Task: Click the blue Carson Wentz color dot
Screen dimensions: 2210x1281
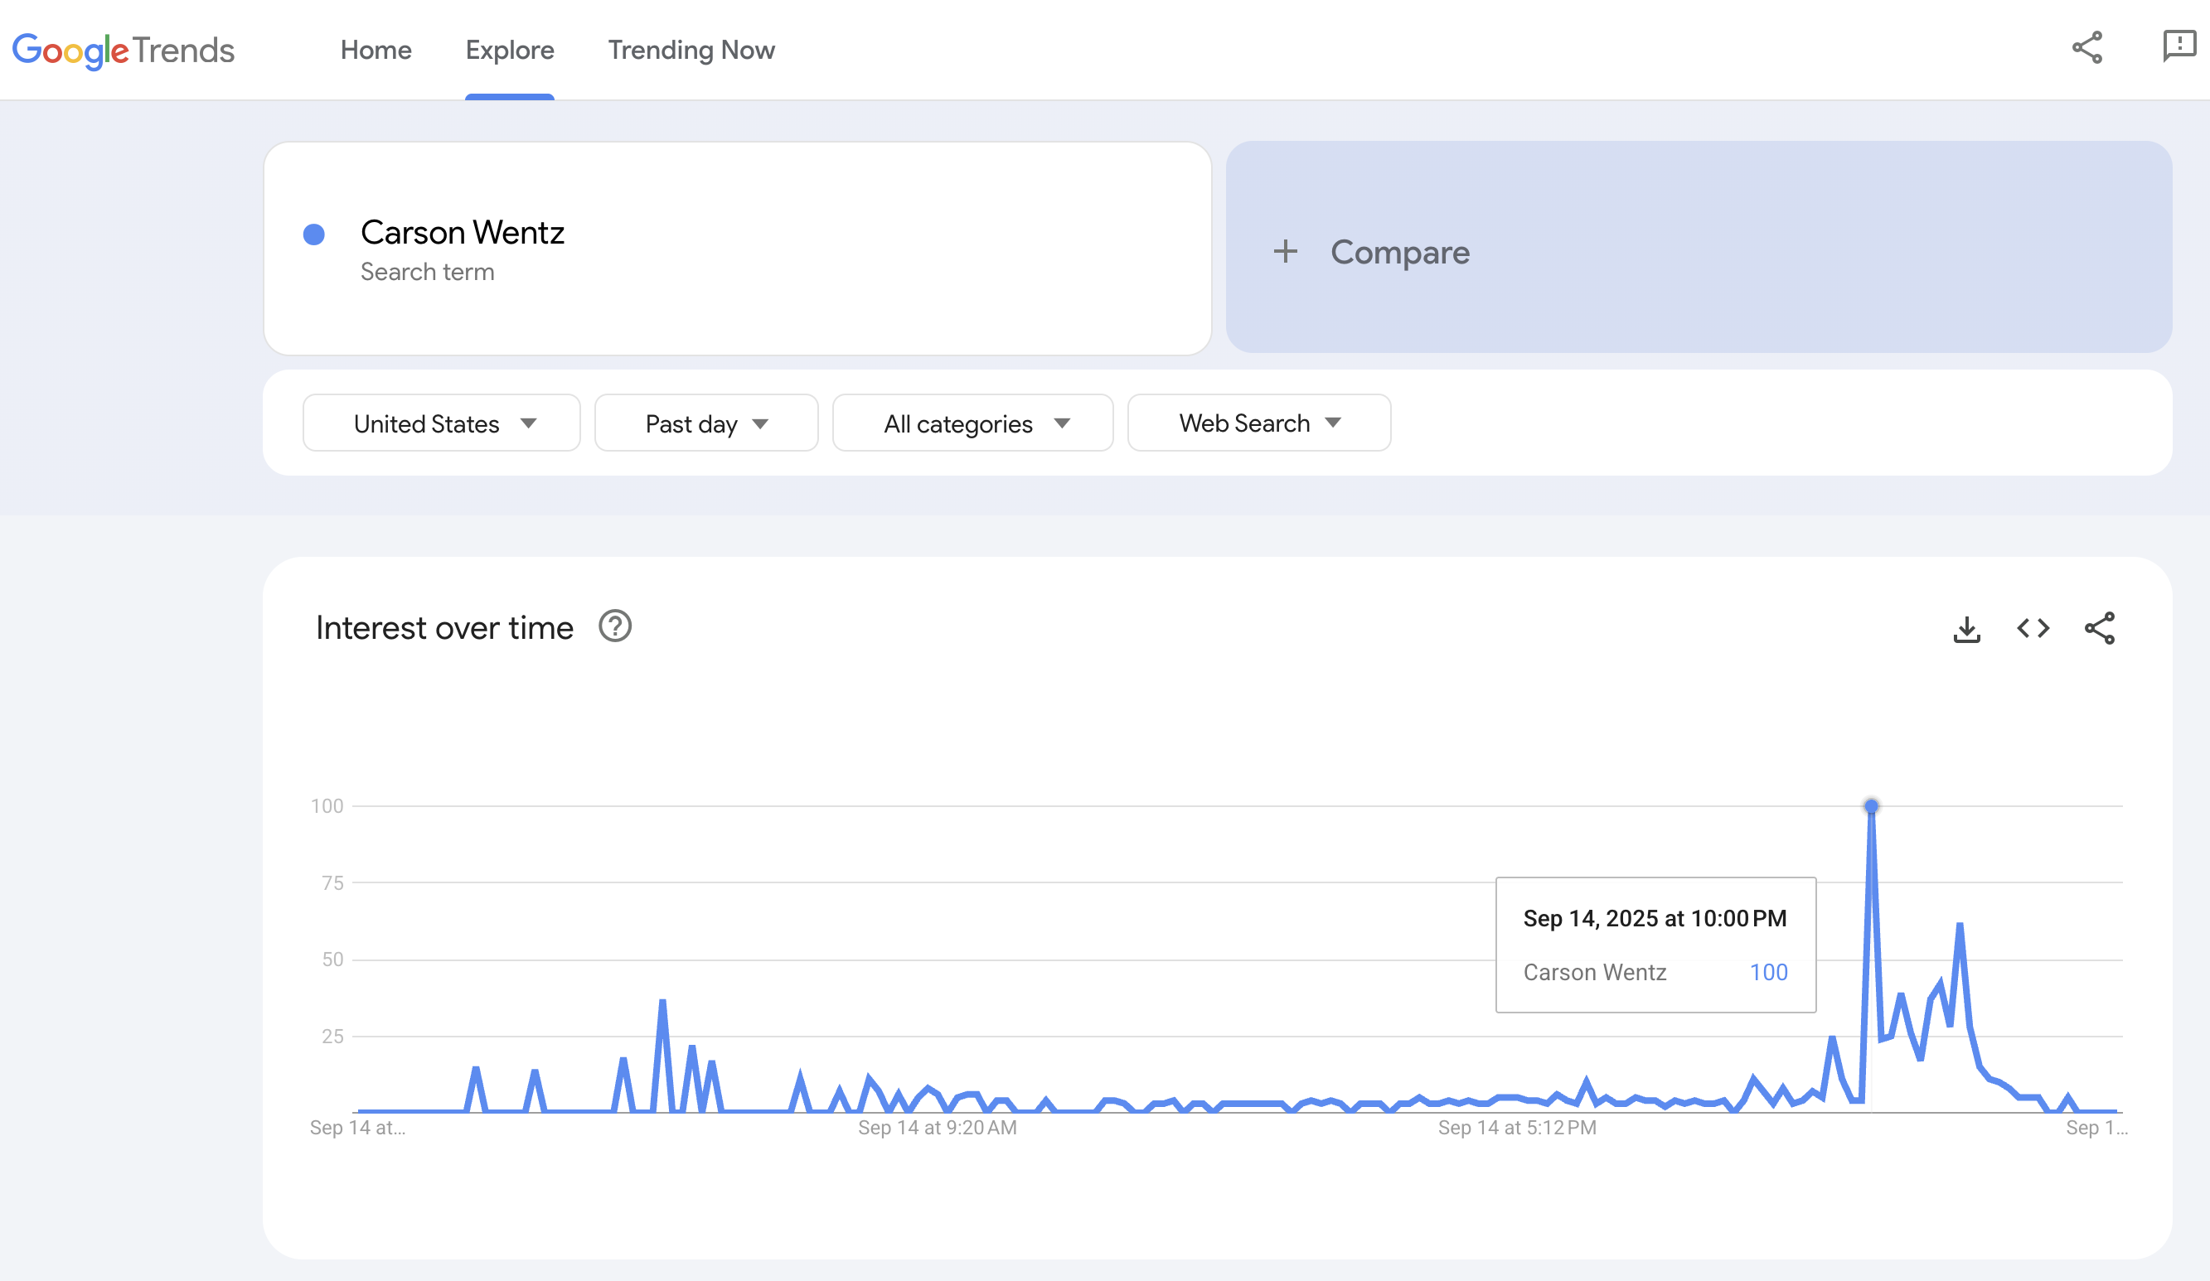Action: click(314, 234)
